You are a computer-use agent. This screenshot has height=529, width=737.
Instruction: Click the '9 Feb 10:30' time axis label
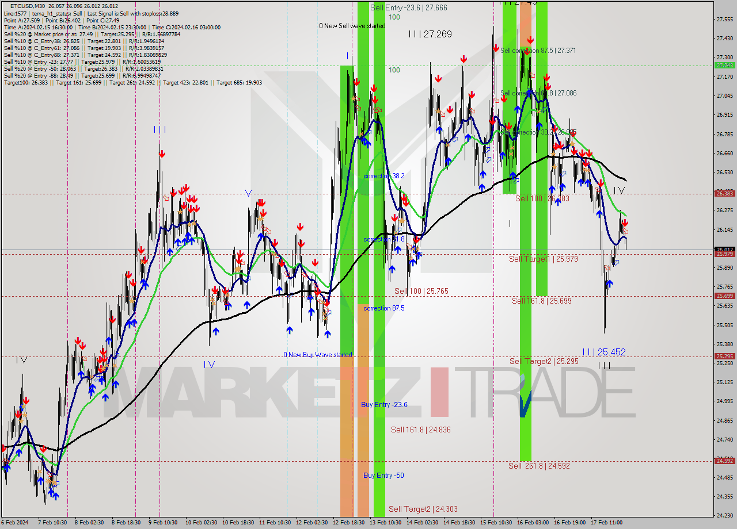point(164,523)
